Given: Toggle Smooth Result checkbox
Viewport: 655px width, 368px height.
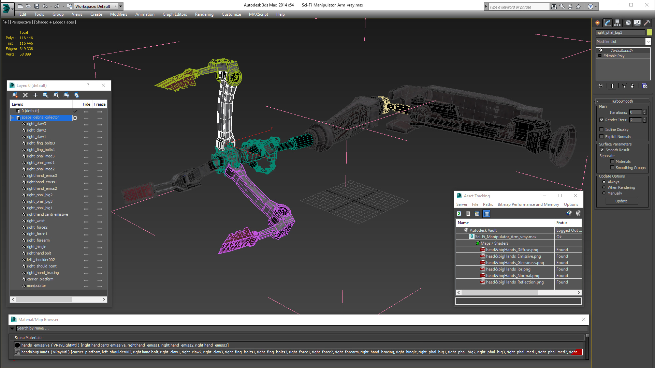Looking at the screenshot, I should 602,150.
